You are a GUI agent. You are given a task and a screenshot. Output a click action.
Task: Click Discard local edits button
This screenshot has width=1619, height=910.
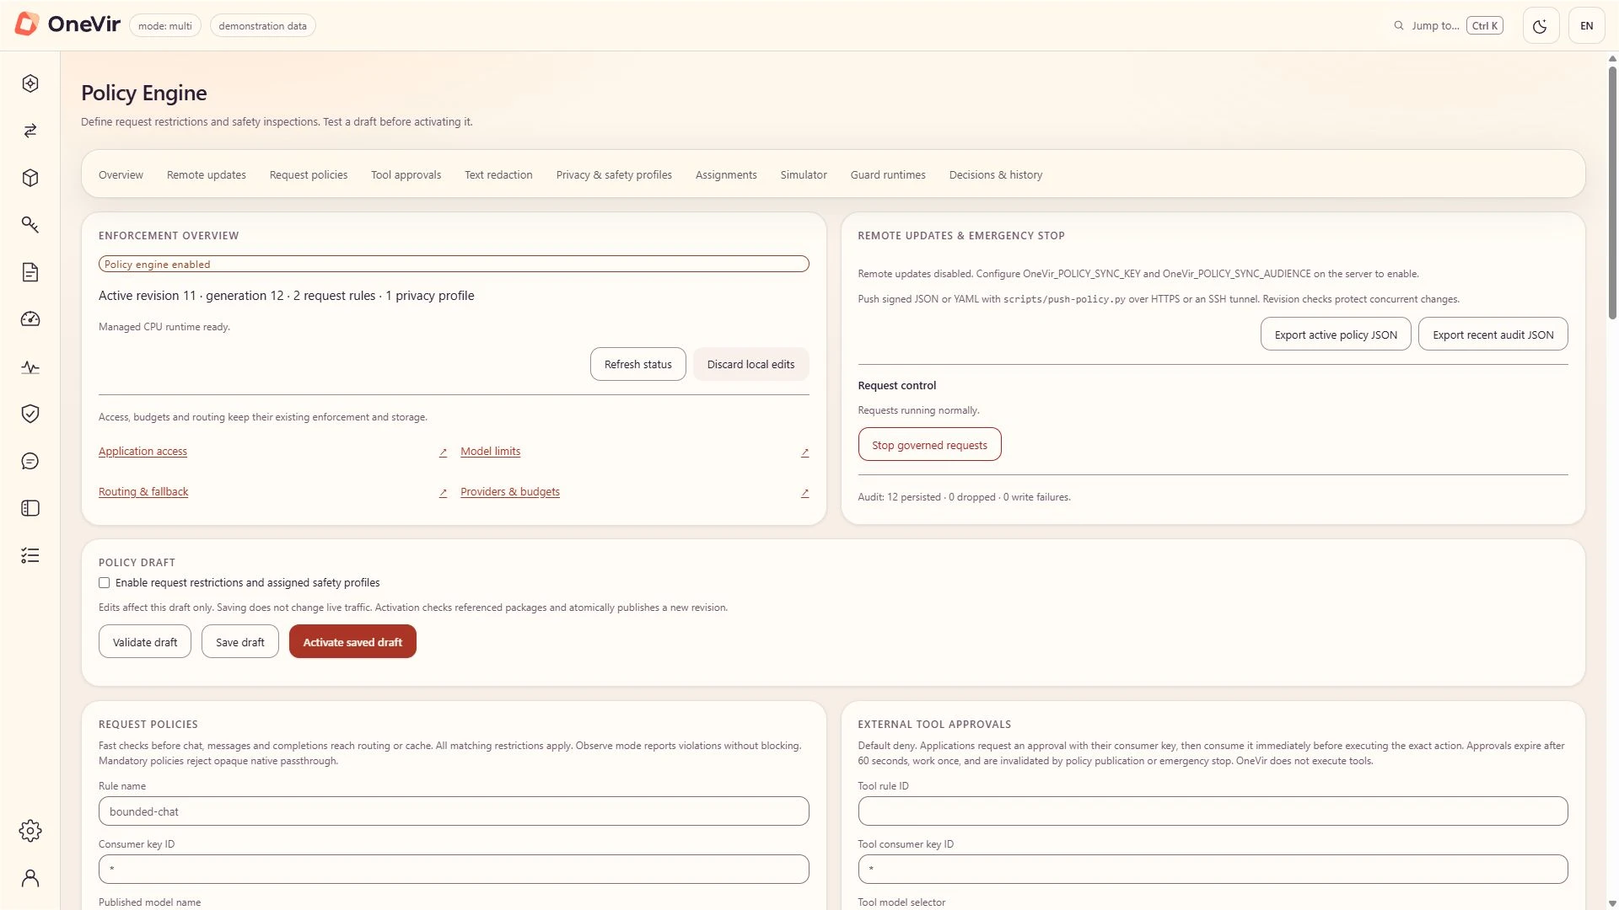[750, 364]
